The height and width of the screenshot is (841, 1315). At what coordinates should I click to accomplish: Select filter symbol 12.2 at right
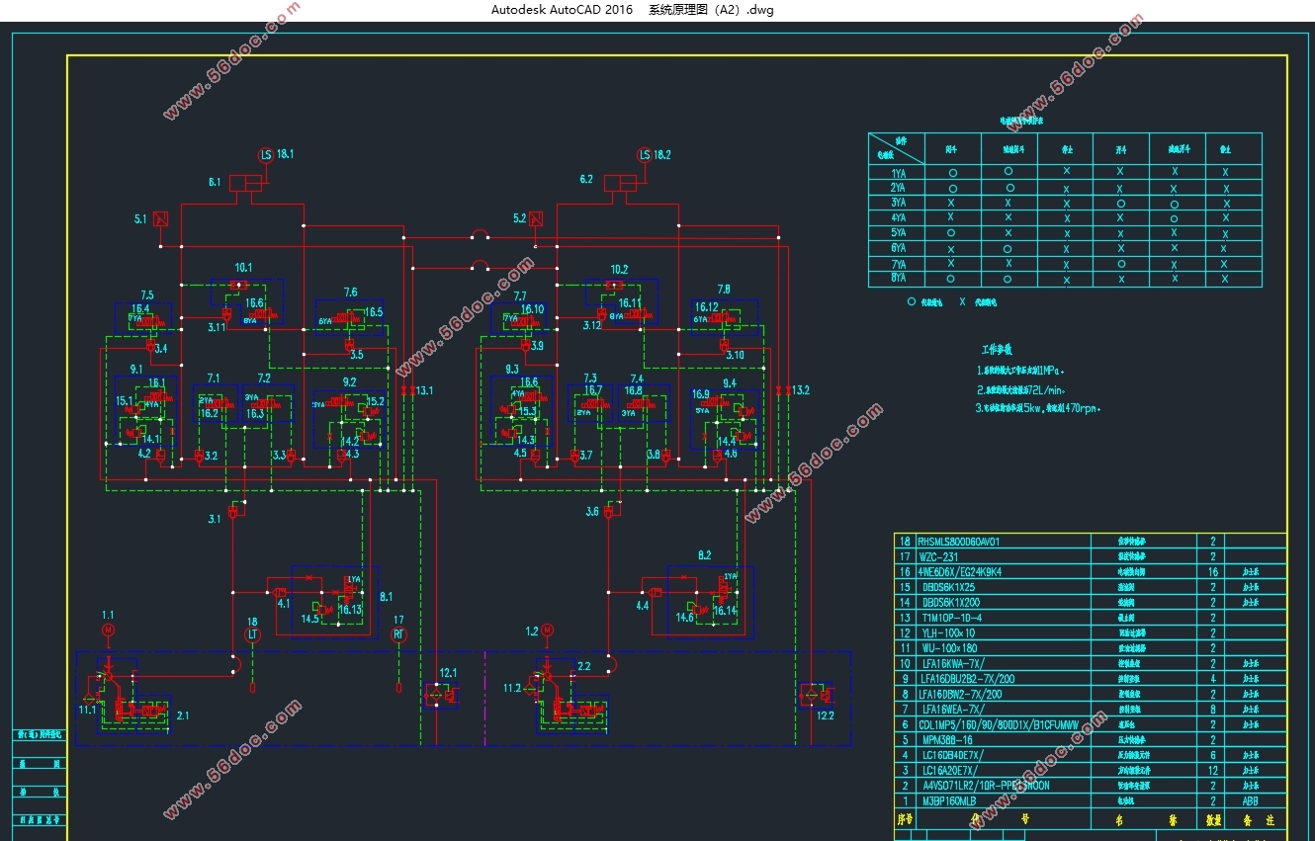814,695
